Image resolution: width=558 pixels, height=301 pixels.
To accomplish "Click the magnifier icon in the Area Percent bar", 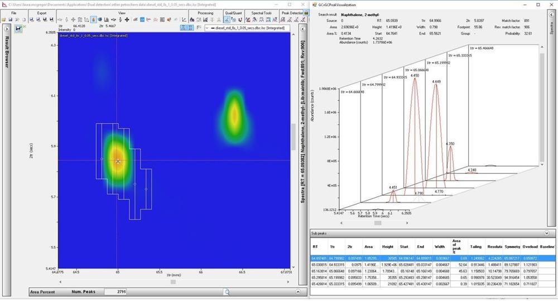I will (x=227, y=292).
